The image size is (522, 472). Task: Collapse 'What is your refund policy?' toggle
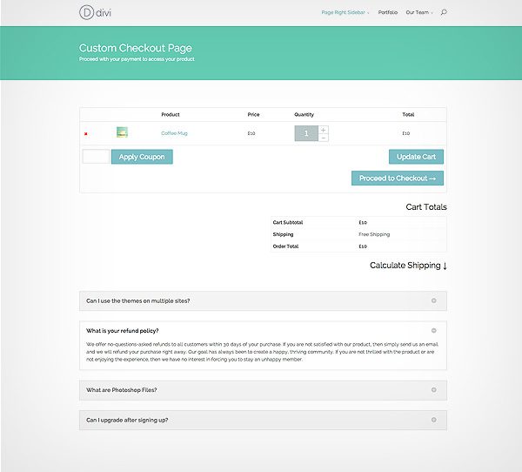[x=263, y=331]
